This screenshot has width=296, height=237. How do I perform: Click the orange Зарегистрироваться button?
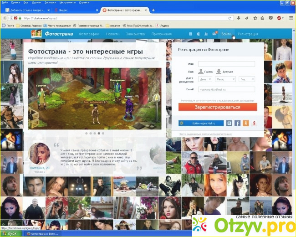[218, 107]
